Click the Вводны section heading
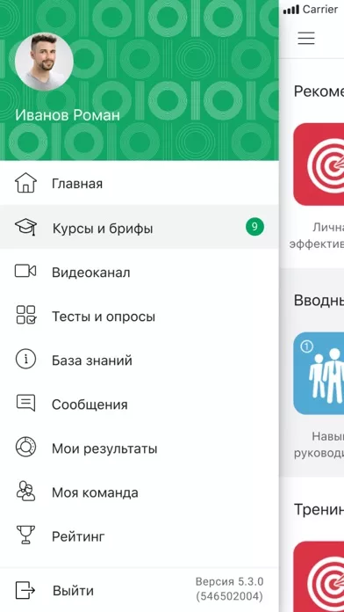This screenshot has width=344, height=612. (x=319, y=300)
